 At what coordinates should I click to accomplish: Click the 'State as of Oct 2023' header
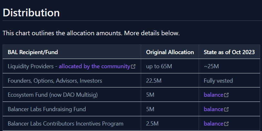pyautogui.click(x=229, y=52)
